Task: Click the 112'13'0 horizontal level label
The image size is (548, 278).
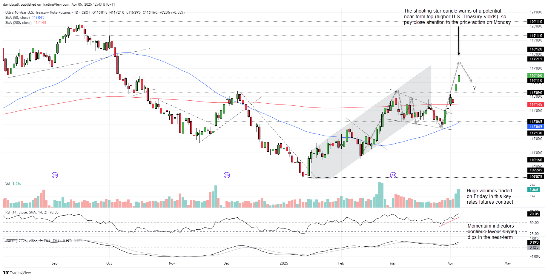Action: coord(536,133)
